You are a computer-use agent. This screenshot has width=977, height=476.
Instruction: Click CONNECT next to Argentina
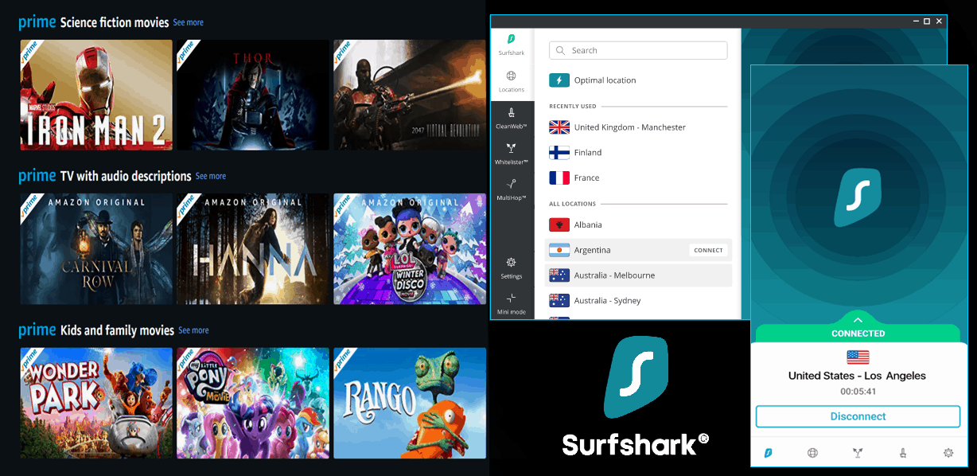[708, 250]
